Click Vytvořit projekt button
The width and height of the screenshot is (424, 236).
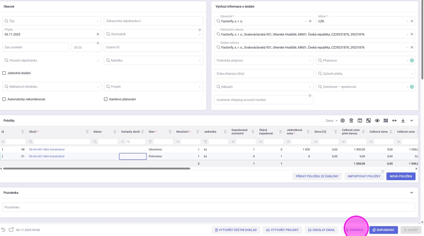[282, 230]
